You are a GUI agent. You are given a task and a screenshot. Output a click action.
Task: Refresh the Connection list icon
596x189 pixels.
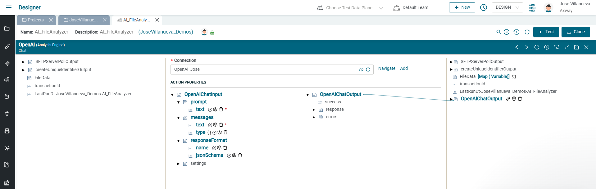(x=368, y=70)
